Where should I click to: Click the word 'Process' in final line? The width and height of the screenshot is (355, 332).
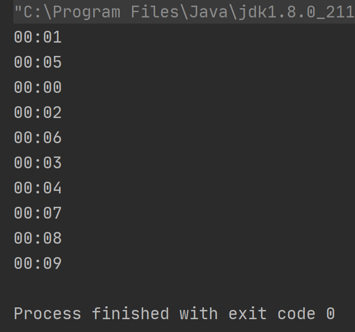[x=47, y=314]
